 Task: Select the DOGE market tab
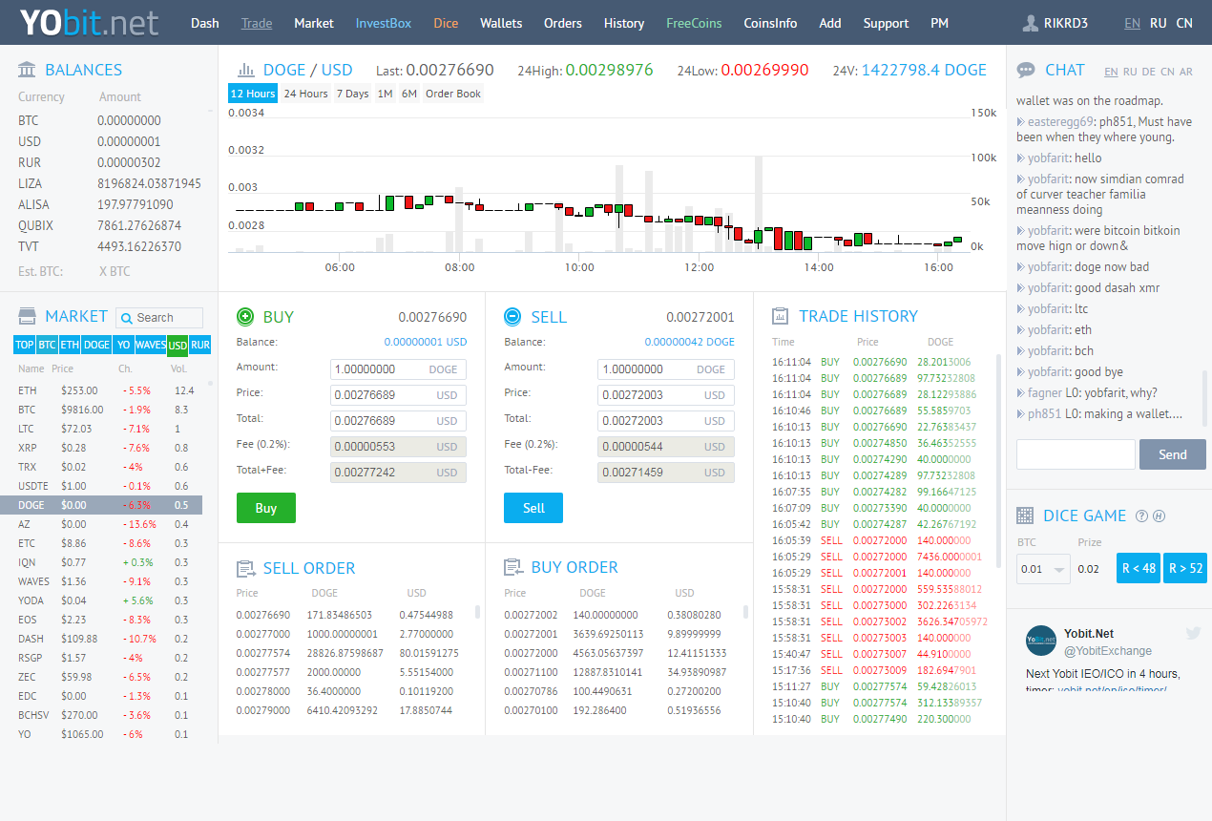click(x=96, y=345)
